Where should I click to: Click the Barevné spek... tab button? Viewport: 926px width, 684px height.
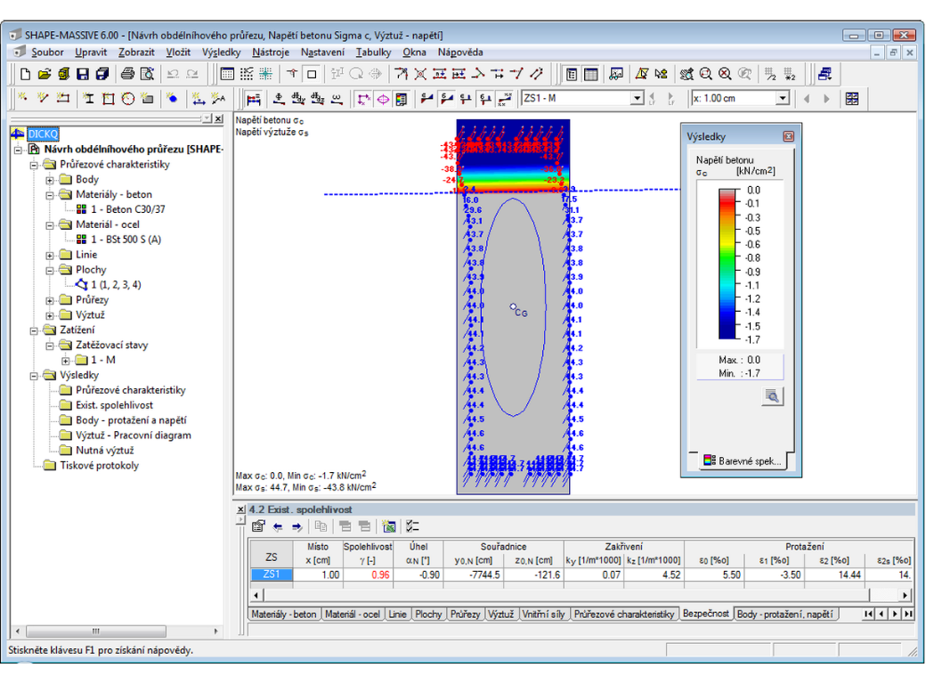tap(743, 460)
